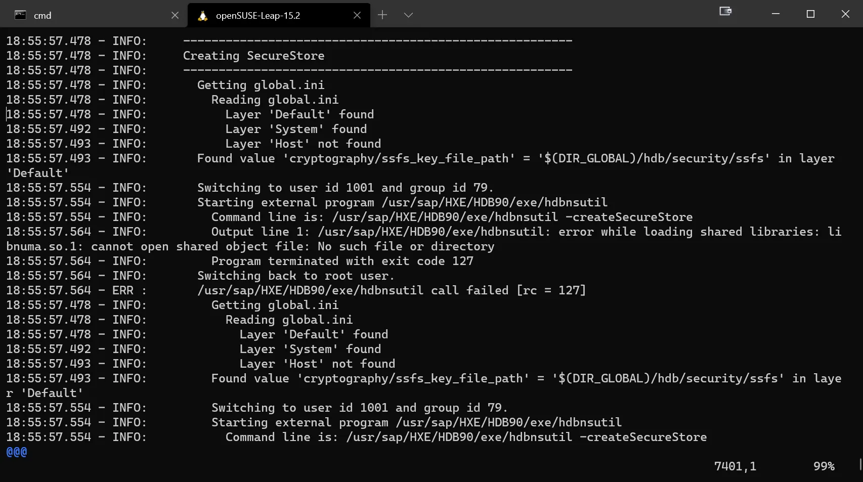
Task: Close the terminal window
Action: pos(845,14)
